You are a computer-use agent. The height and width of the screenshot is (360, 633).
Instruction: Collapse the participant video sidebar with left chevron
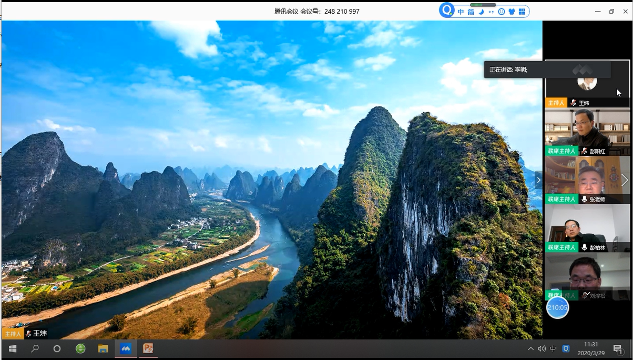click(x=538, y=180)
